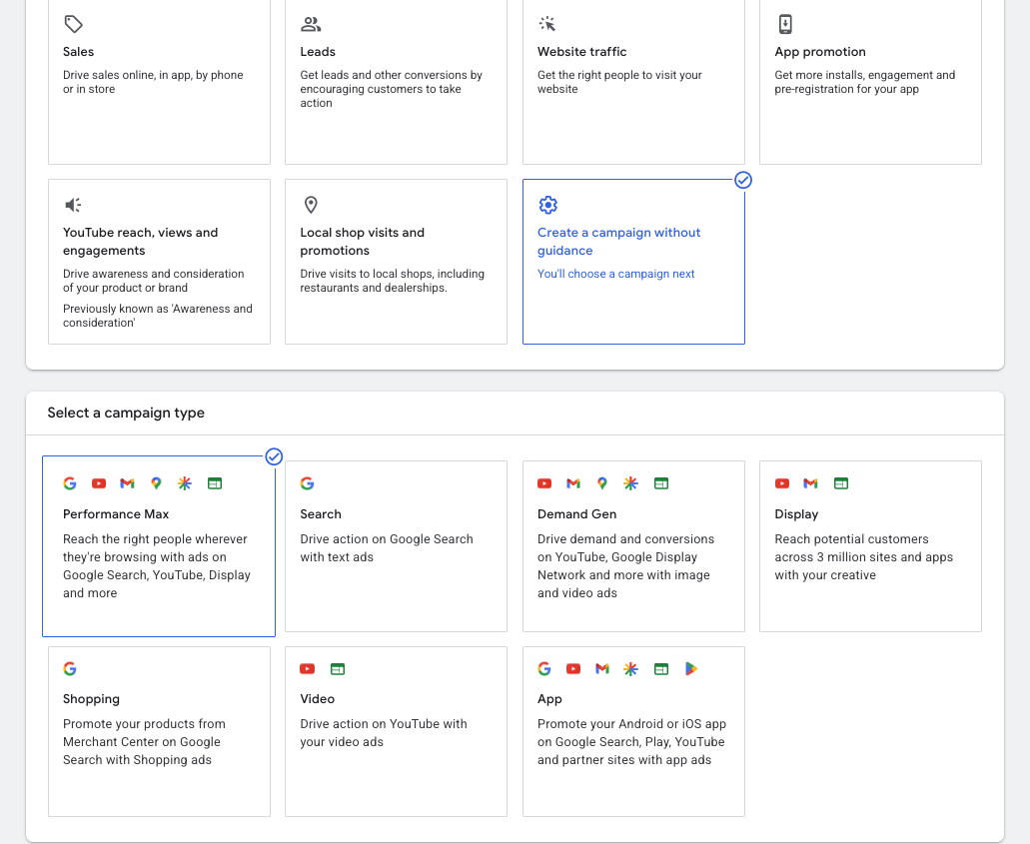Click the Website traffic cursor icon
The height and width of the screenshot is (844, 1030).
547,24
